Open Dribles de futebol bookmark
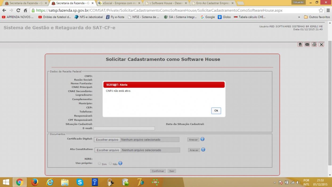 click(55, 17)
